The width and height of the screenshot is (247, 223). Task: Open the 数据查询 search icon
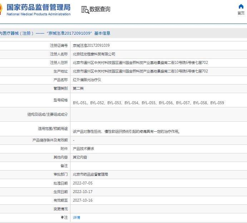(x=85, y=10)
